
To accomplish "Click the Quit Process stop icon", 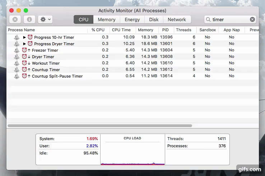I will pyautogui.click(x=15, y=19).
